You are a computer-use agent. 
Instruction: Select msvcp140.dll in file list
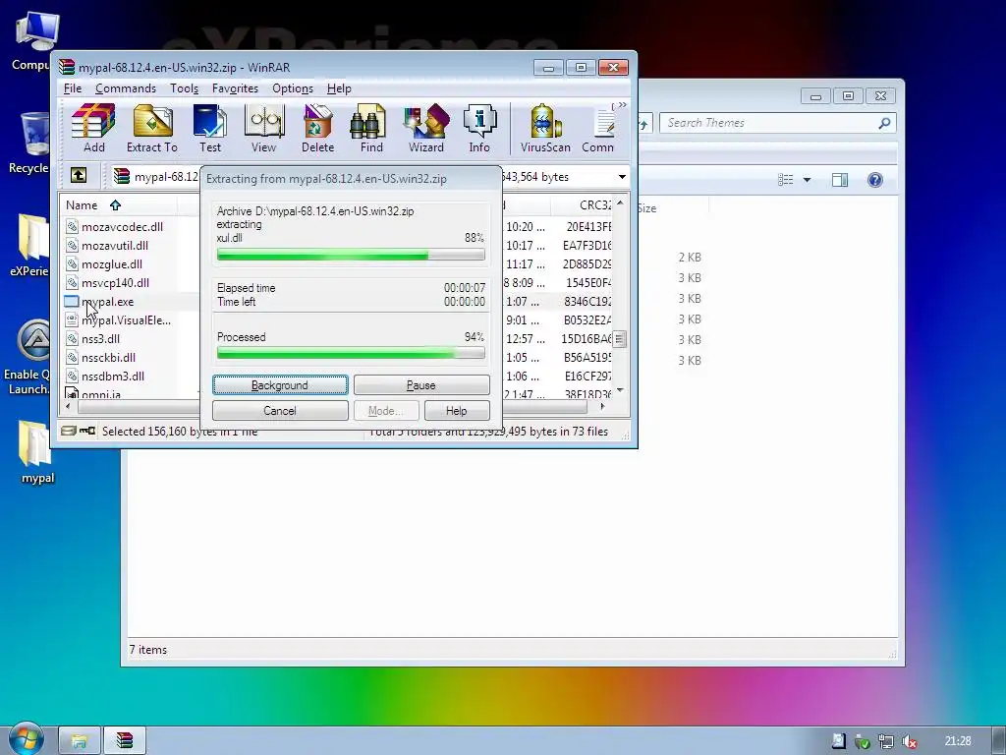point(115,282)
